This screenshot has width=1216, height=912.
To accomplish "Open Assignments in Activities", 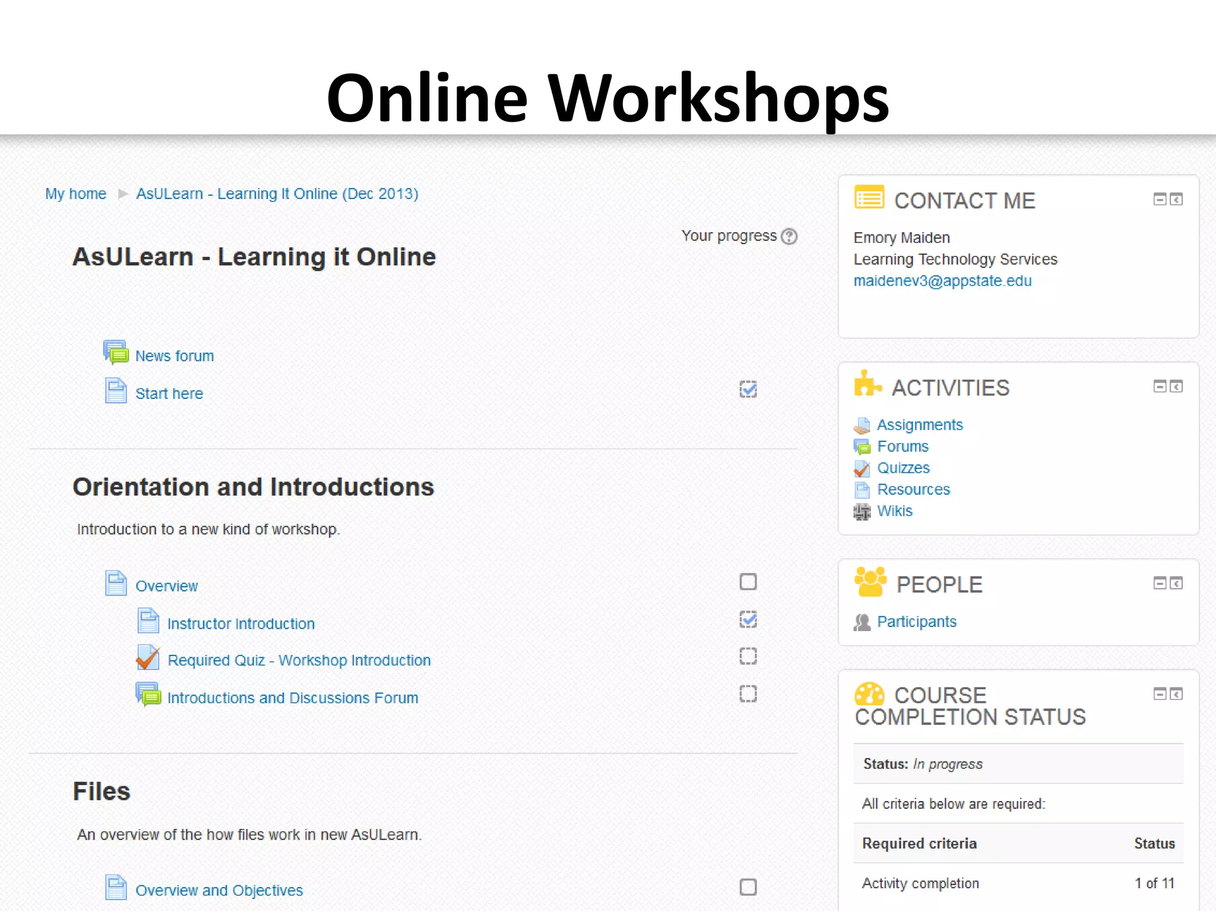I will pyautogui.click(x=920, y=425).
